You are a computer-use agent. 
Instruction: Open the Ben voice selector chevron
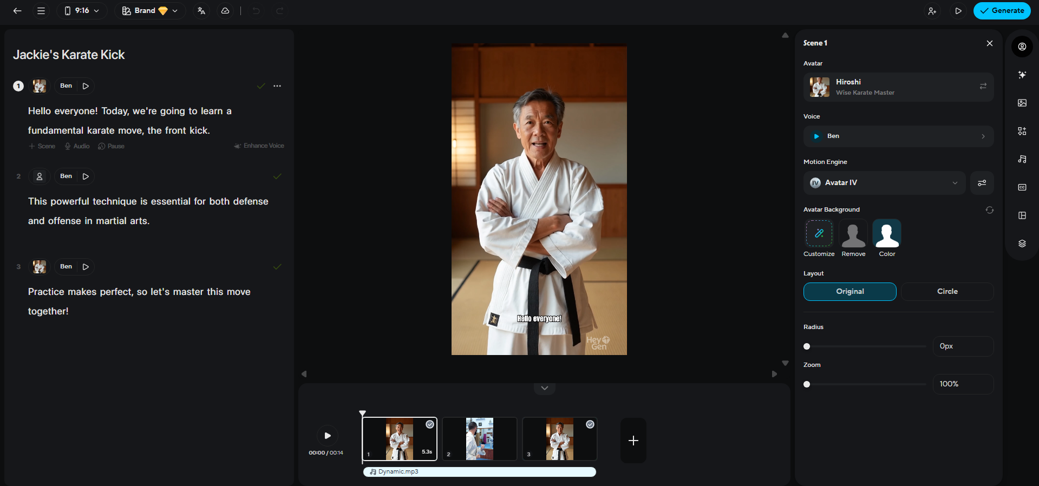coord(983,136)
